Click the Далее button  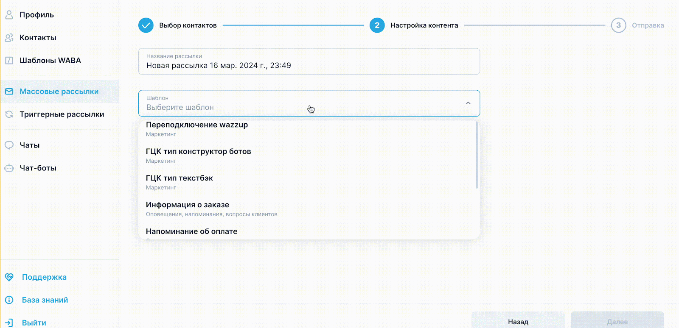pos(617,320)
